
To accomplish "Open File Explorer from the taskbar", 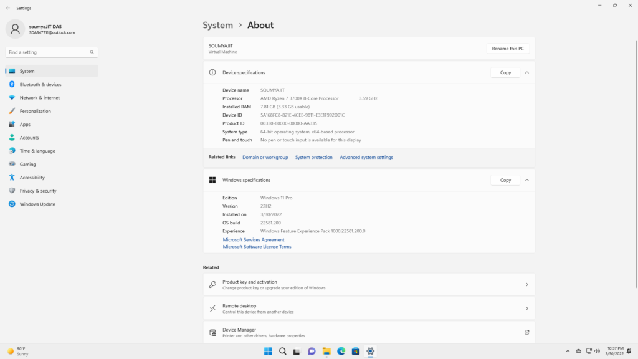I will [x=326, y=352].
